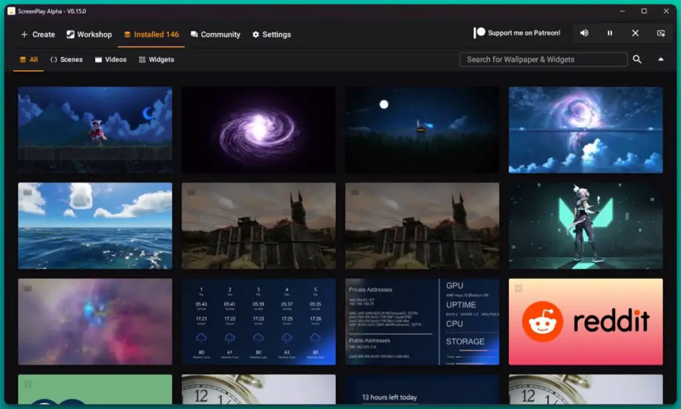Filter the list by Scenes

click(x=67, y=59)
